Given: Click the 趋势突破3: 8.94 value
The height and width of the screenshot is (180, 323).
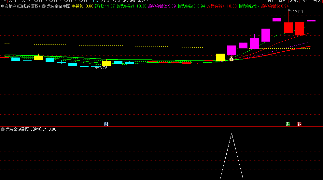Looking at the screenshot, I should click(x=191, y=6).
